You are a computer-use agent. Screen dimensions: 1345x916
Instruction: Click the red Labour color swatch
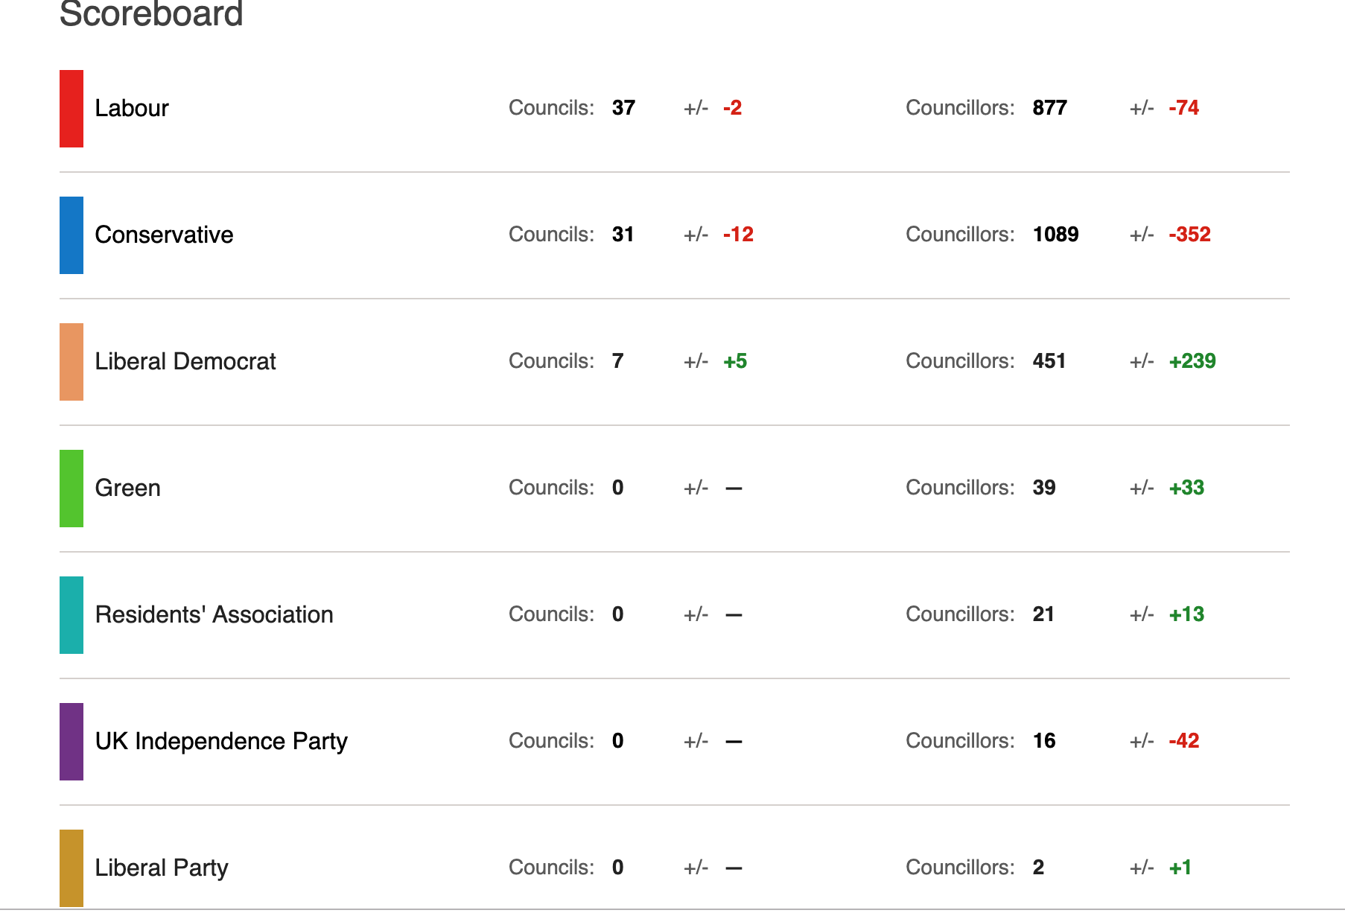[71, 109]
